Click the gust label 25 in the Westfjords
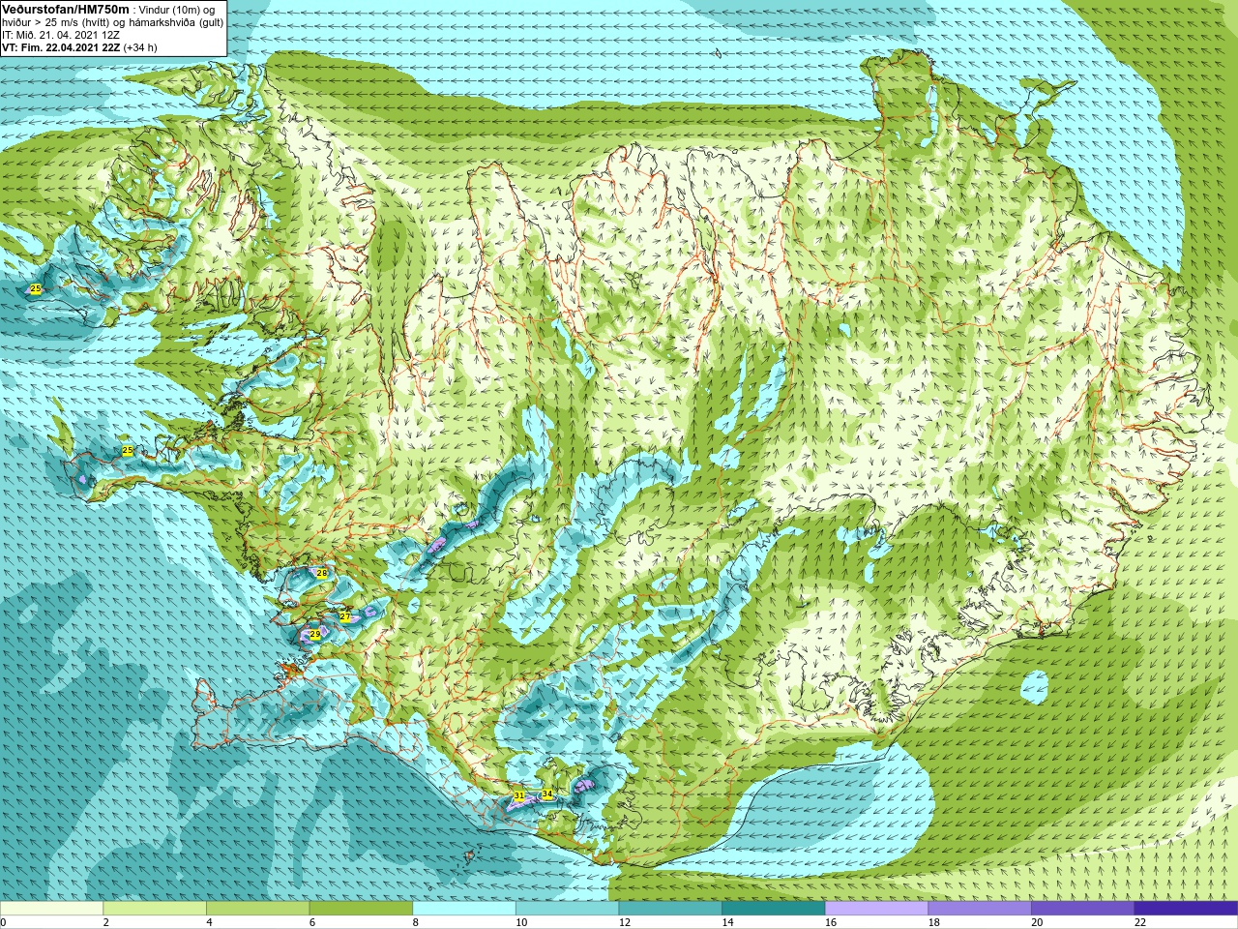Viewport: 1238px width, 929px height. pyautogui.click(x=36, y=288)
